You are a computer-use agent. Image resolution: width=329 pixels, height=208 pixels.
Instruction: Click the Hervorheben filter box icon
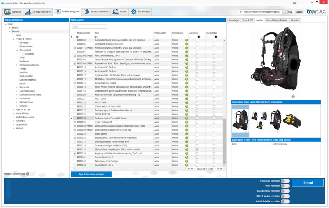[x=216, y=37]
